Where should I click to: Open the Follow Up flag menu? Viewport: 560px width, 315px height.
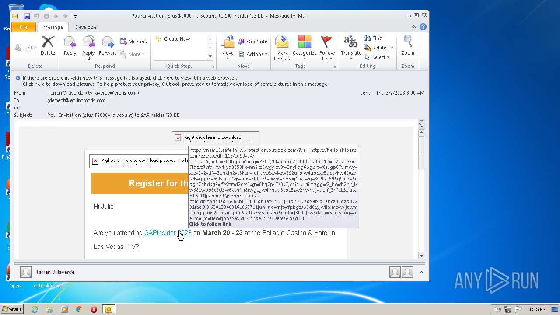coord(327,48)
